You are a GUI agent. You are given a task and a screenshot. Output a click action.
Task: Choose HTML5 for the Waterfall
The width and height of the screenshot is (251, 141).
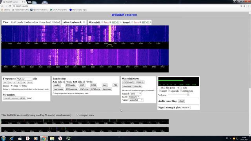pos(110,22)
